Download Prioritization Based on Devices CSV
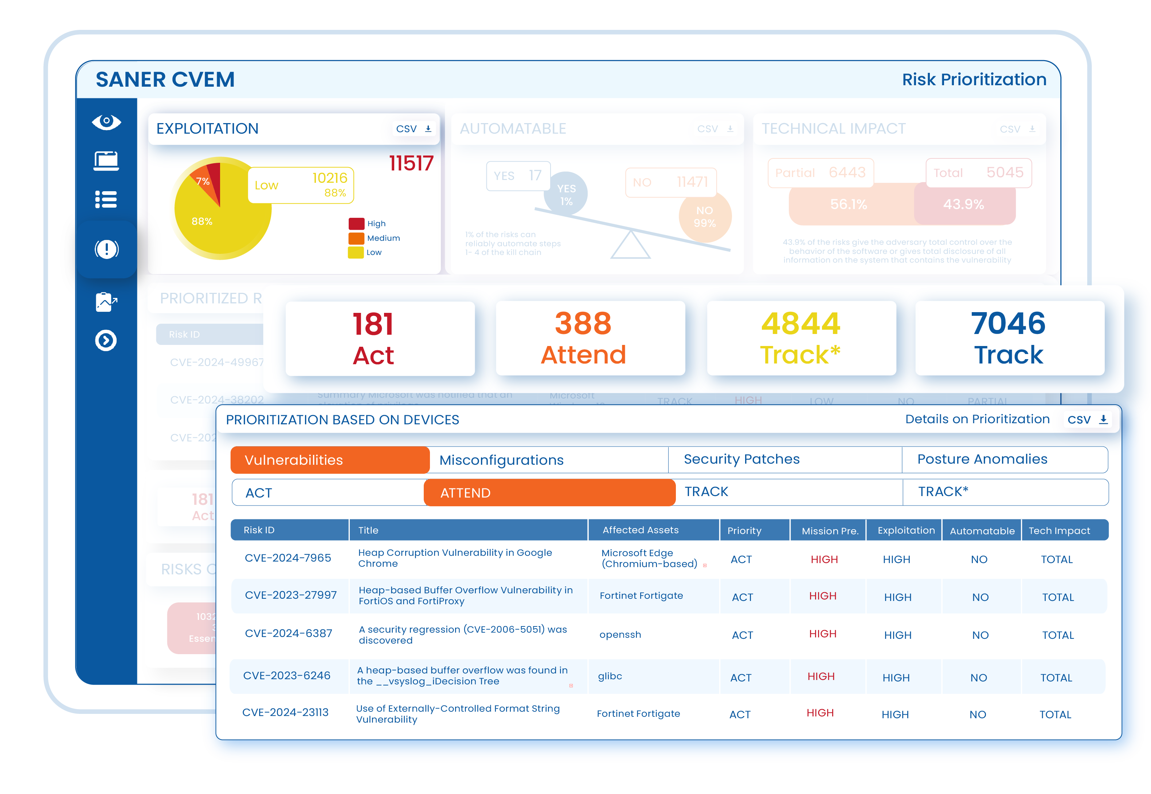Screen dimensions: 1151x794 click(1087, 419)
